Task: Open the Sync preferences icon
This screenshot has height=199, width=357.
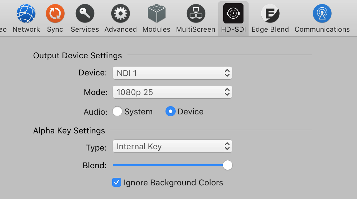Action: [x=55, y=14]
